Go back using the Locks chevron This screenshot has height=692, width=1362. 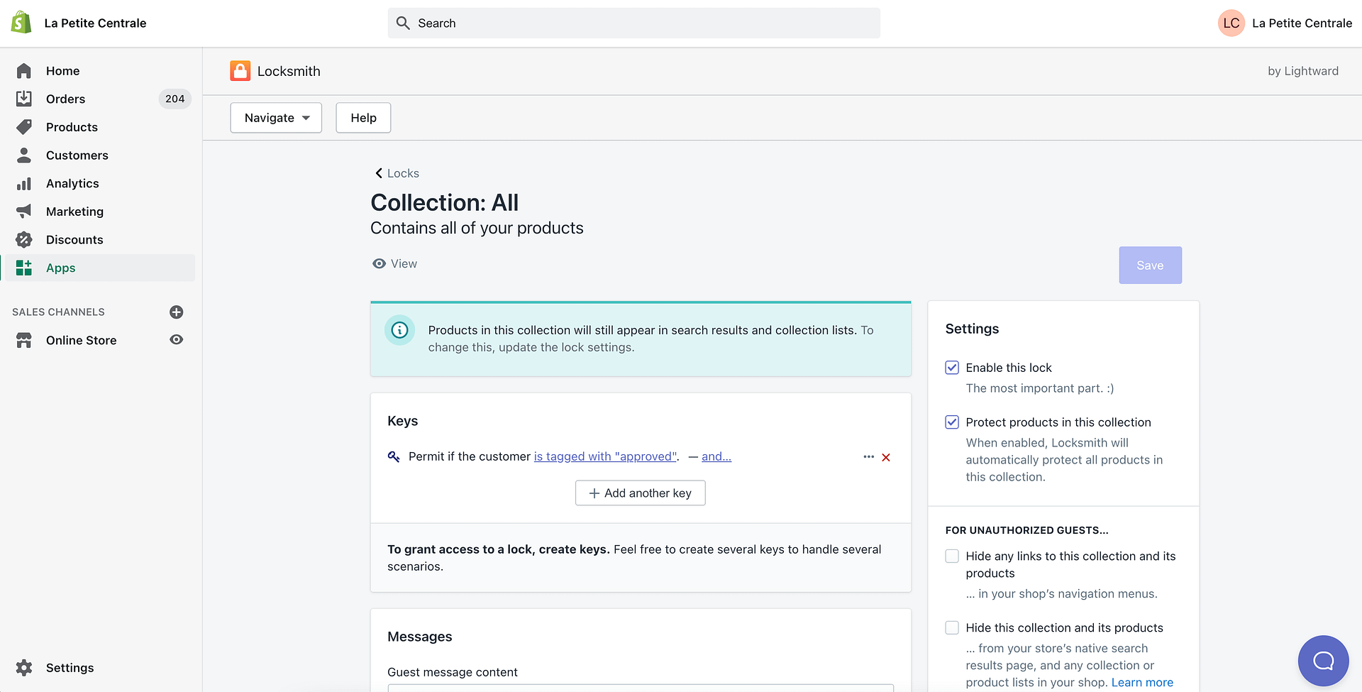pyautogui.click(x=379, y=173)
